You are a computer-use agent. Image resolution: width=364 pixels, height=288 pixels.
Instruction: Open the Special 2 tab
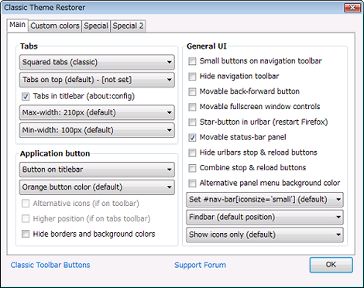coord(128,26)
